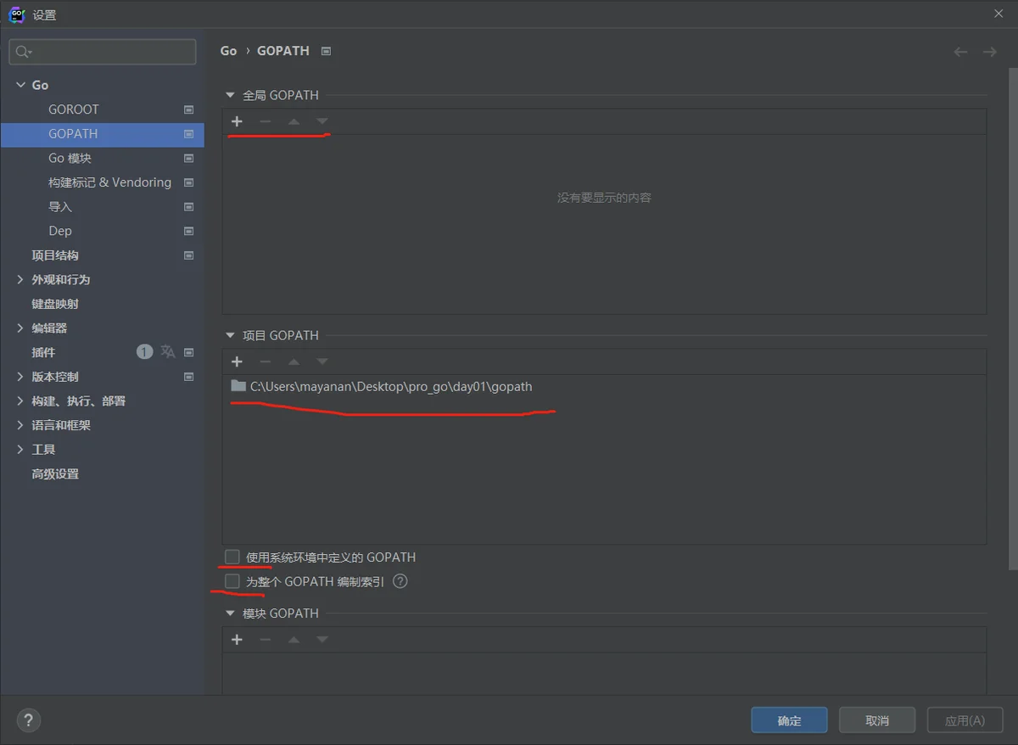
Task: Check 为整个 GOPATH 编制索引 option
Action: coord(232,582)
